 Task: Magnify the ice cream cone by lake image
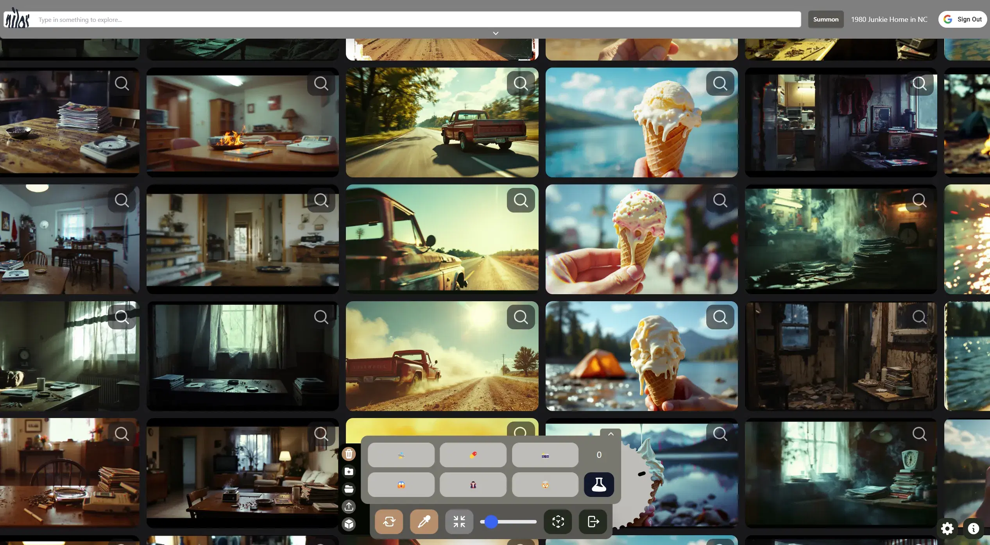pos(720,83)
